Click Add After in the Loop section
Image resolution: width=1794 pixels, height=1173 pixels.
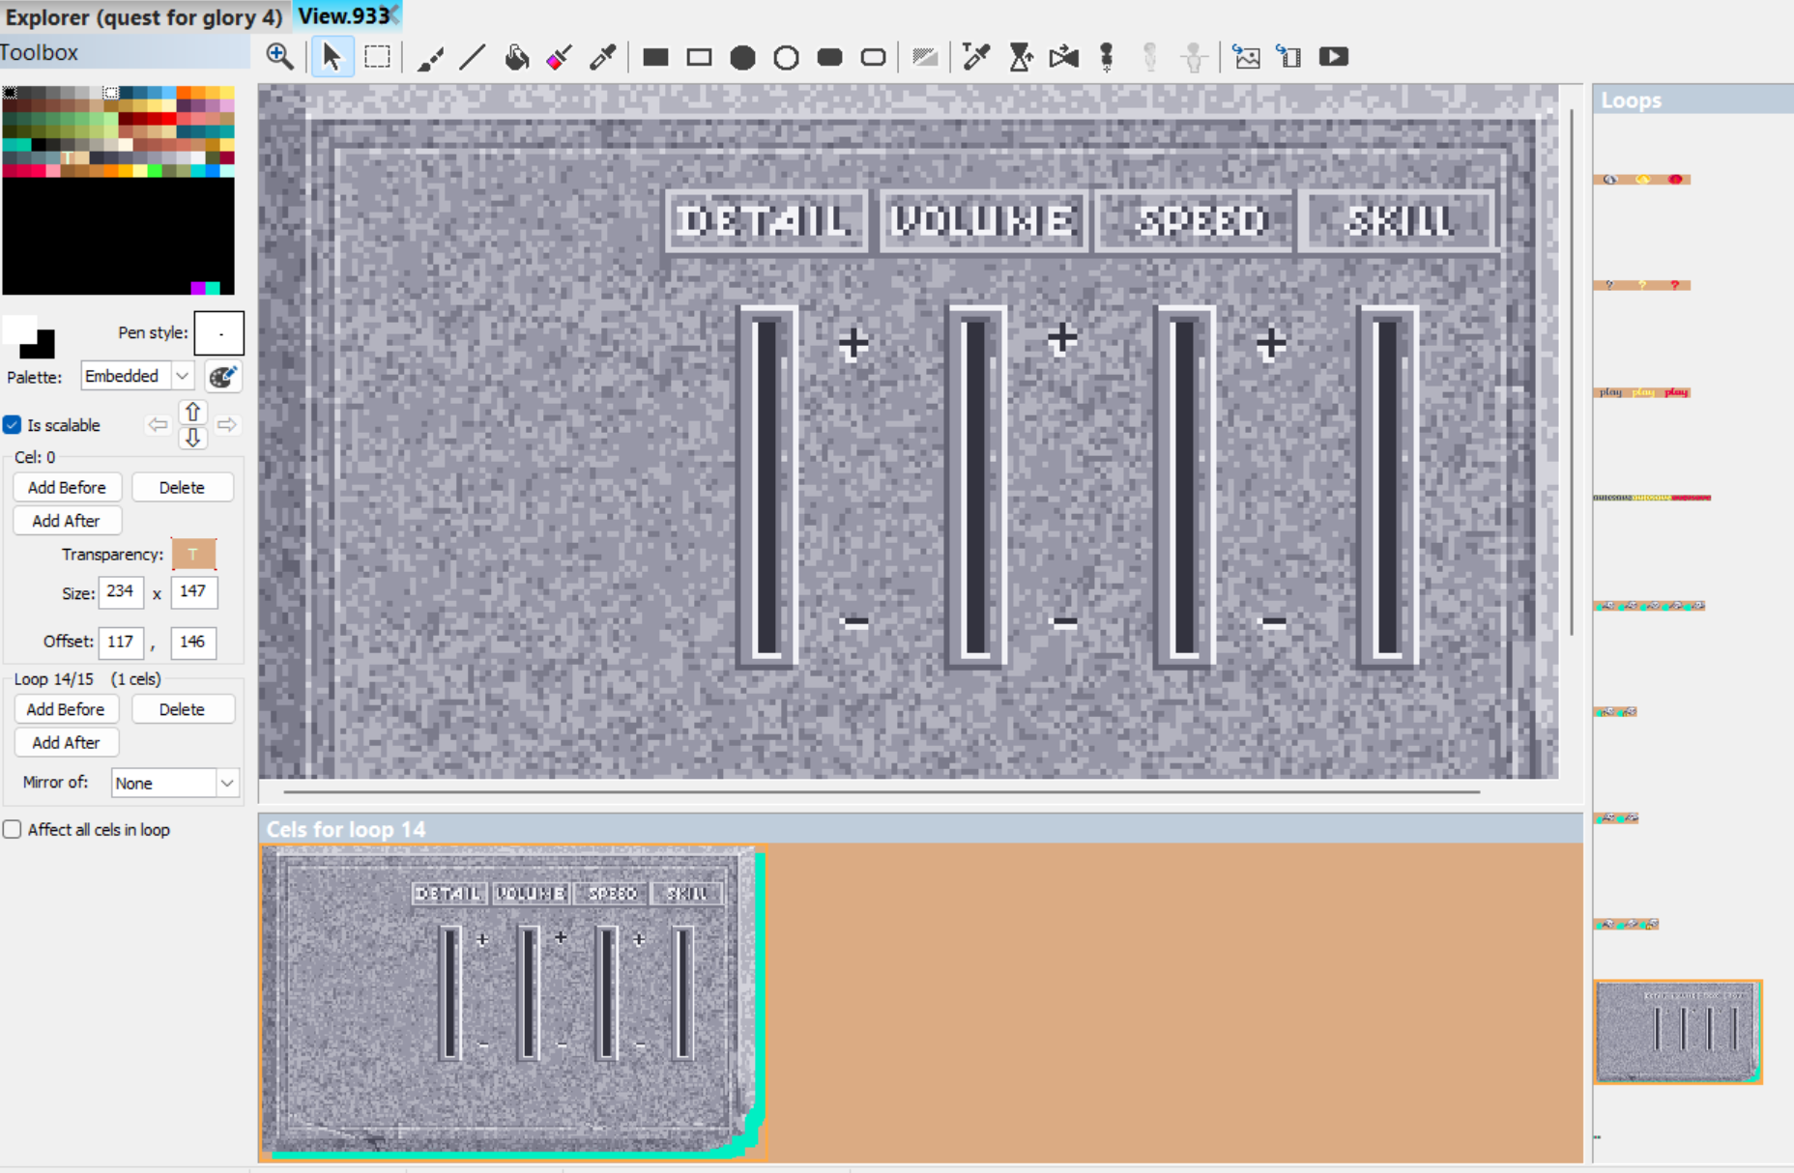point(66,742)
